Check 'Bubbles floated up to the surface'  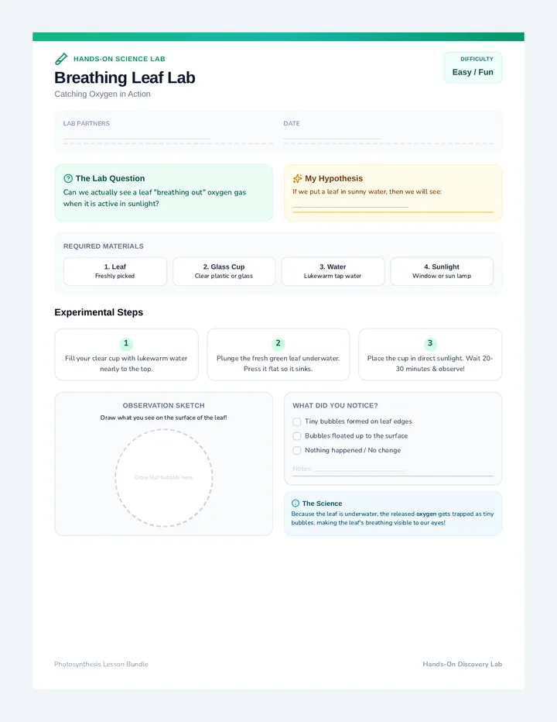pyautogui.click(x=297, y=436)
